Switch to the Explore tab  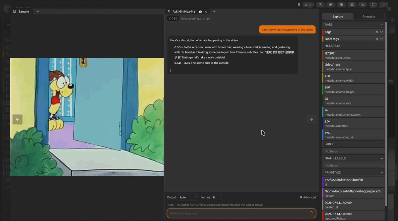pos(338,17)
